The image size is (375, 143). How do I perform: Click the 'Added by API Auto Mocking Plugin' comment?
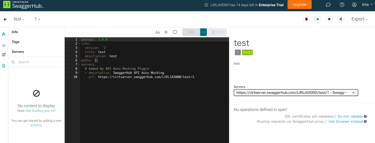(117, 69)
